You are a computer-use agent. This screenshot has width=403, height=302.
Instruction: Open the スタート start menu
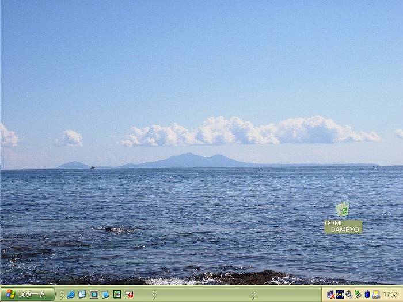tap(28, 295)
